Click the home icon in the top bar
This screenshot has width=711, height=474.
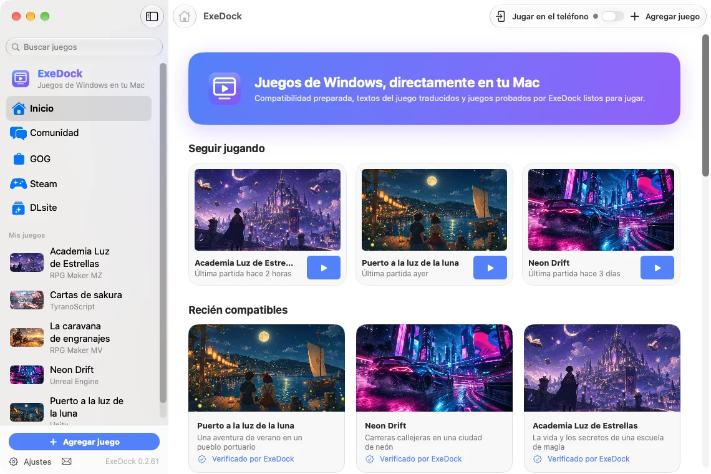[x=184, y=16]
